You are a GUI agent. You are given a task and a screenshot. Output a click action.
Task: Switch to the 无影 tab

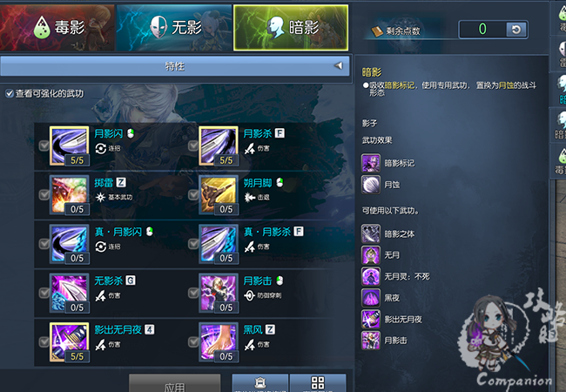coord(174,27)
